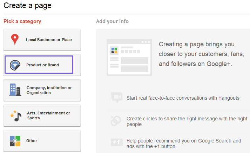The width and height of the screenshot is (250, 153).
Task: Click the star badge Product icon
Action: (x=15, y=65)
